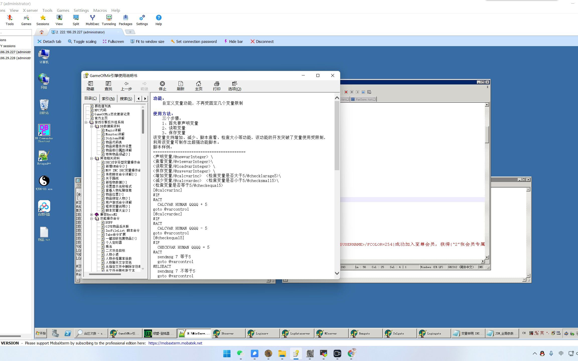This screenshot has height=361, width=578.
Task: Collapse 功能操作命令 tree node
Action: pyautogui.click(x=92, y=219)
